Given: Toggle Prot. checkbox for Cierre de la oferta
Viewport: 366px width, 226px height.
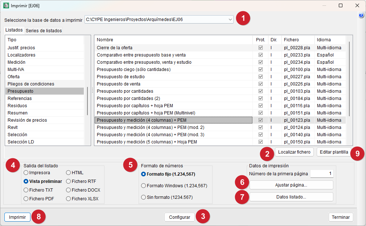Looking at the screenshot, I should 260,47.
